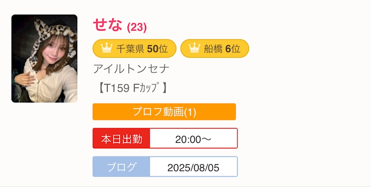Click the アイルトンセナ shop name text
Screen dimensions: 371x187
(x=131, y=69)
